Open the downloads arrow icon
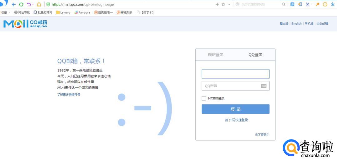Image resolution: width=337 pixels, height=165 pixels. 333,4
